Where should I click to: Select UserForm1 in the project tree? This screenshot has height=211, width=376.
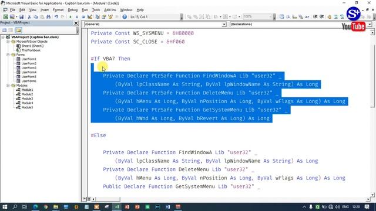click(29, 59)
